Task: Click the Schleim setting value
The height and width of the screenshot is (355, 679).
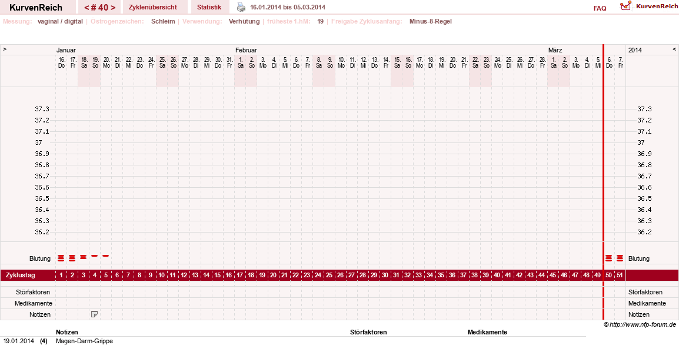Action: click(x=163, y=21)
